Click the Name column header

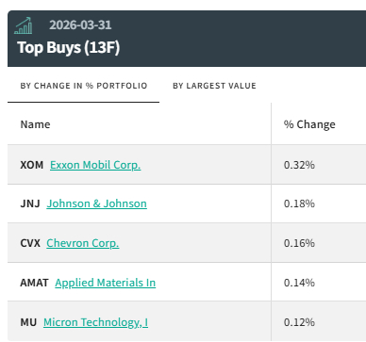[x=35, y=124]
